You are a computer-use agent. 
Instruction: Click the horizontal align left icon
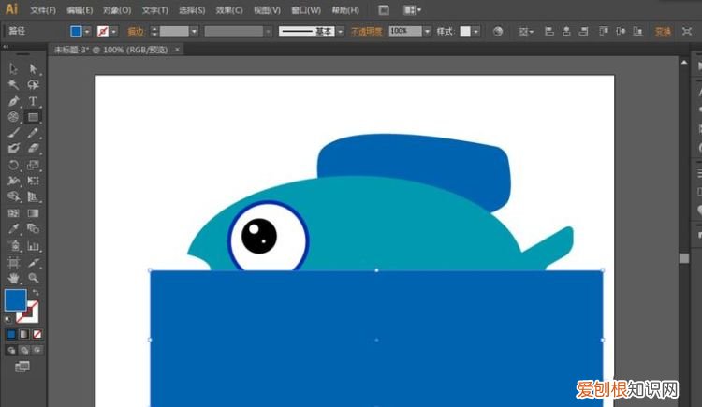click(x=549, y=31)
